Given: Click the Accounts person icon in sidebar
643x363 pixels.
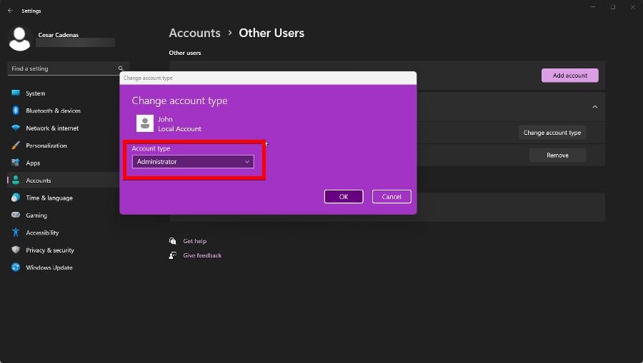Looking at the screenshot, I should pos(16,180).
